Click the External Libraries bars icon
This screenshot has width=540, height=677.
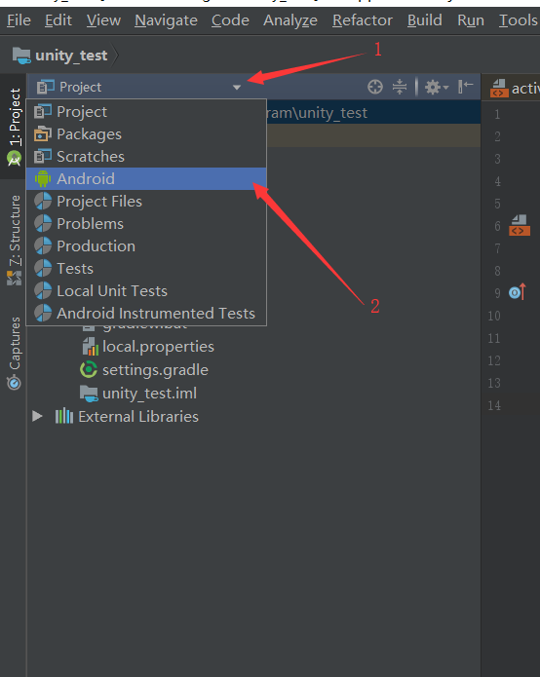coord(64,416)
